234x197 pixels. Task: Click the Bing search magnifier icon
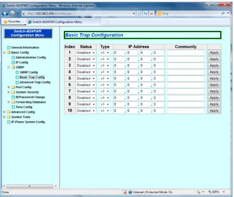(223, 13)
